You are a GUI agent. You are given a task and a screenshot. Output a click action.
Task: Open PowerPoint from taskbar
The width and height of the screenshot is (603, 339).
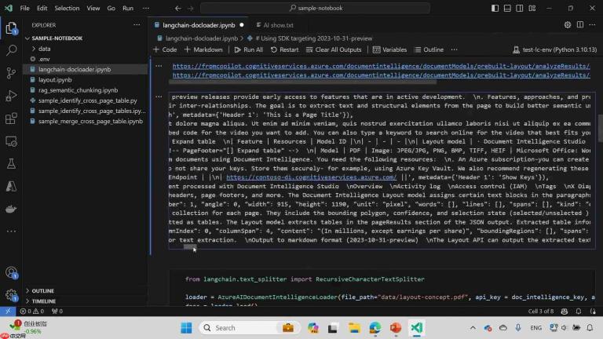click(x=396, y=328)
